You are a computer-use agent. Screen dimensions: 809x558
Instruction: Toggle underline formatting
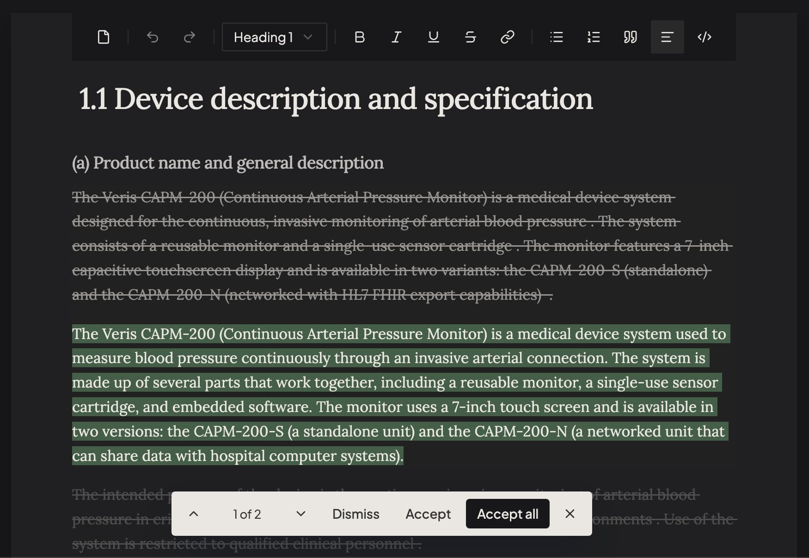point(433,37)
